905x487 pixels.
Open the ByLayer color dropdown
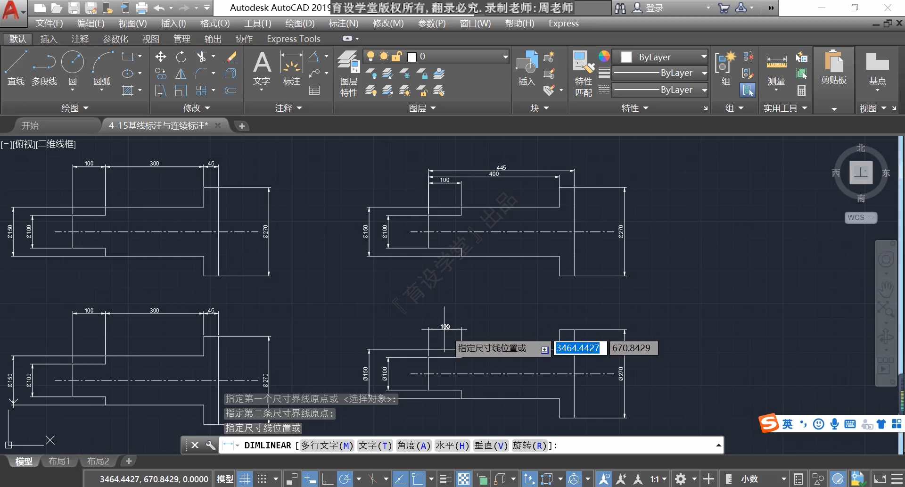(x=660, y=57)
